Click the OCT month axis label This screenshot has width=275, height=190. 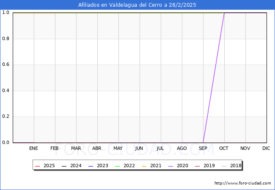pyautogui.click(x=224, y=148)
